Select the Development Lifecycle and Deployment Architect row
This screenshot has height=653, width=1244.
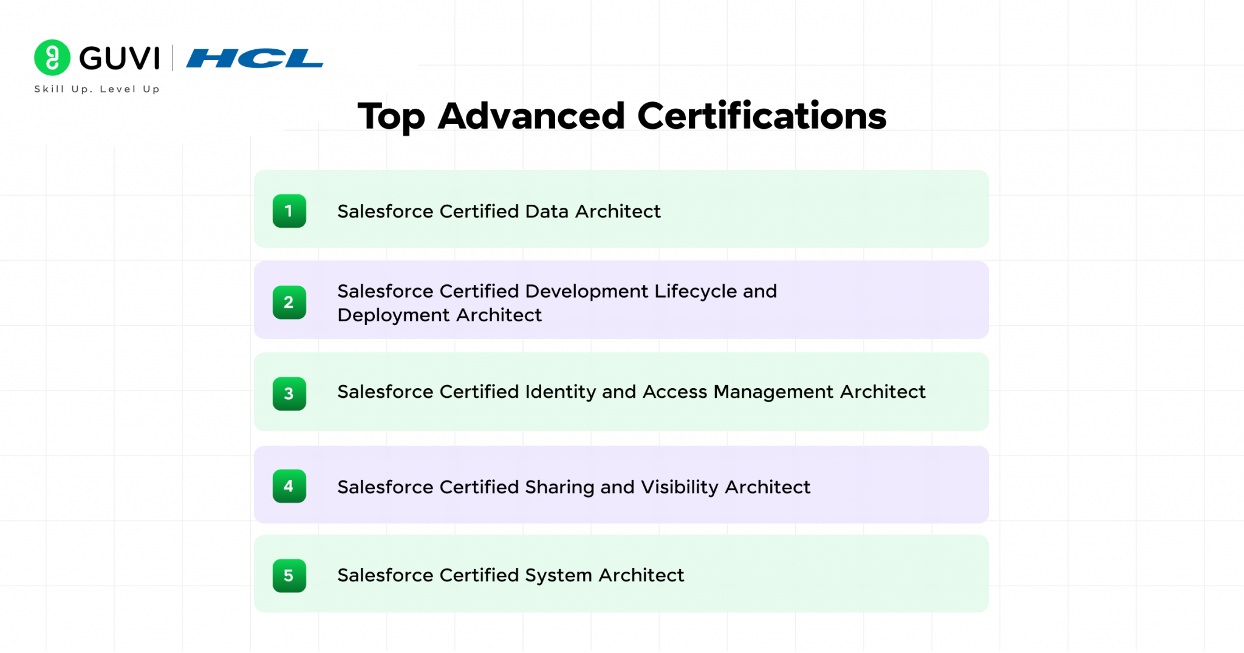point(556,303)
